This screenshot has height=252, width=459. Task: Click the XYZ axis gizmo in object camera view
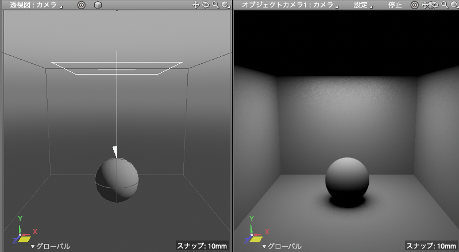click(x=257, y=230)
